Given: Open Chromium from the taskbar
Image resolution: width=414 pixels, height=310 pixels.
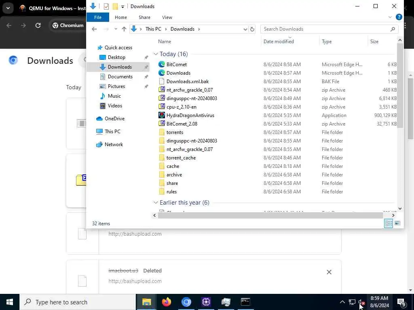Looking at the screenshot, I should (186, 302).
